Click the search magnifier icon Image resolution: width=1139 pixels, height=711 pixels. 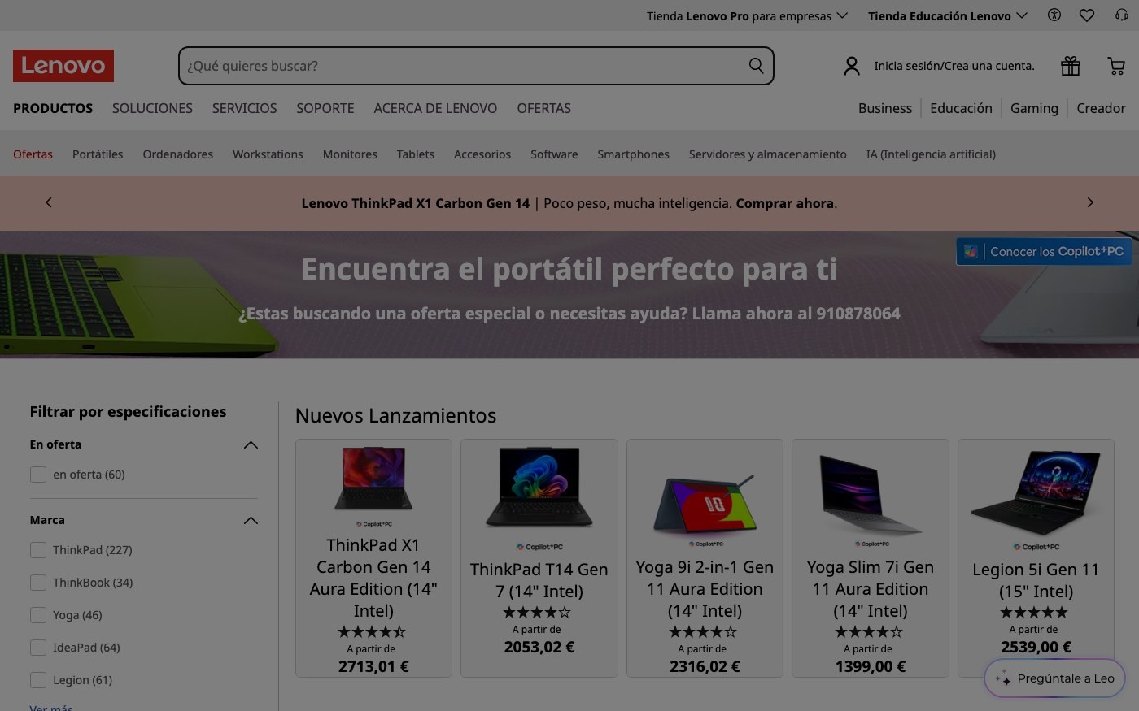(x=756, y=66)
